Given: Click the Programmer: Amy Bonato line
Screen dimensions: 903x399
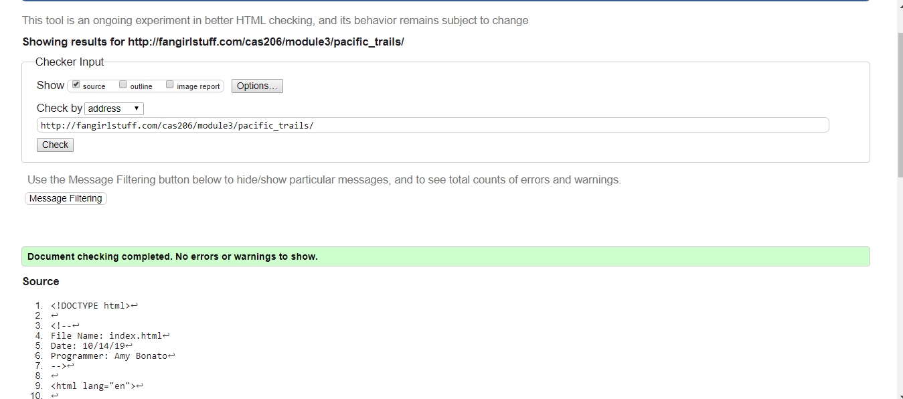Looking at the screenshot, I should tap(108, 356).
